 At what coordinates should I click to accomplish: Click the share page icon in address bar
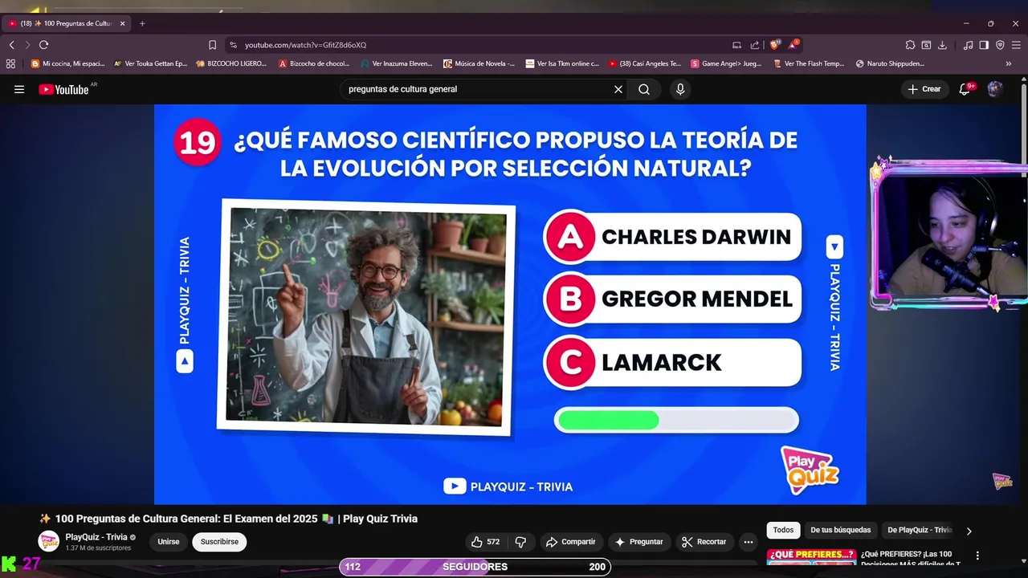755,45
